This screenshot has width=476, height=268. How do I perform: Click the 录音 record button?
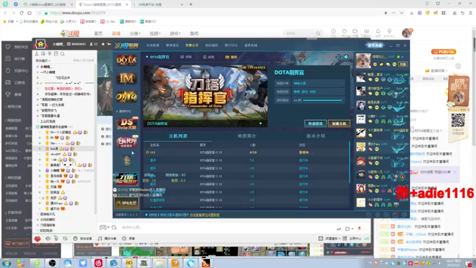pyautogui.click(x=129, y=239)
